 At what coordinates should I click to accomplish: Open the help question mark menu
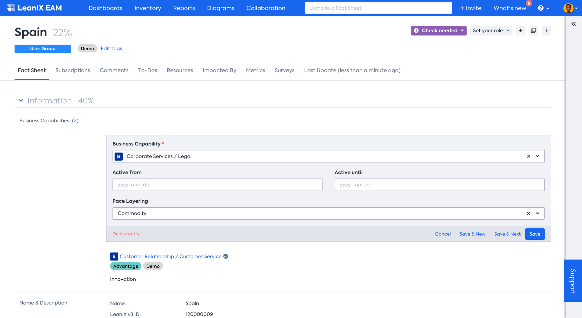[543, 8]
